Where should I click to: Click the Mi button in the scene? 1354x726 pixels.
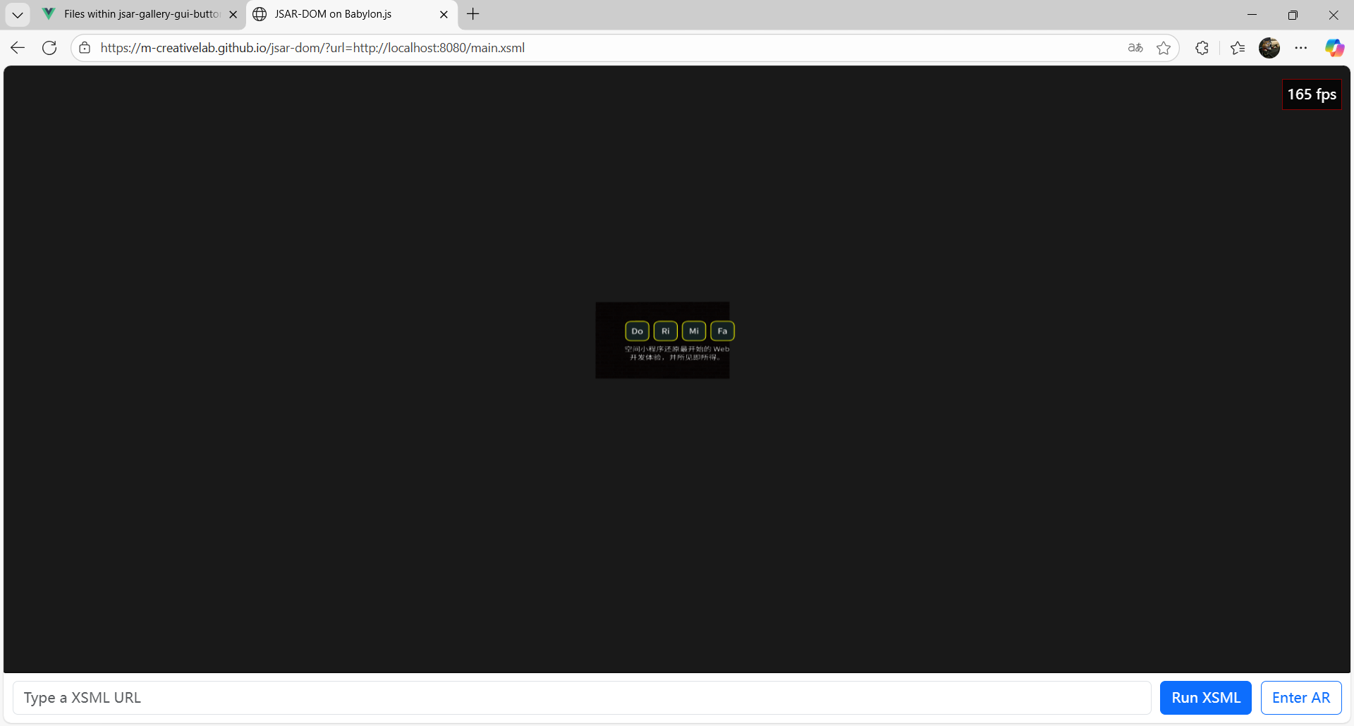click(694, 331)
